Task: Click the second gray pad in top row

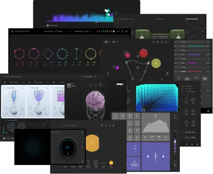Action: (x=122, y=116)
